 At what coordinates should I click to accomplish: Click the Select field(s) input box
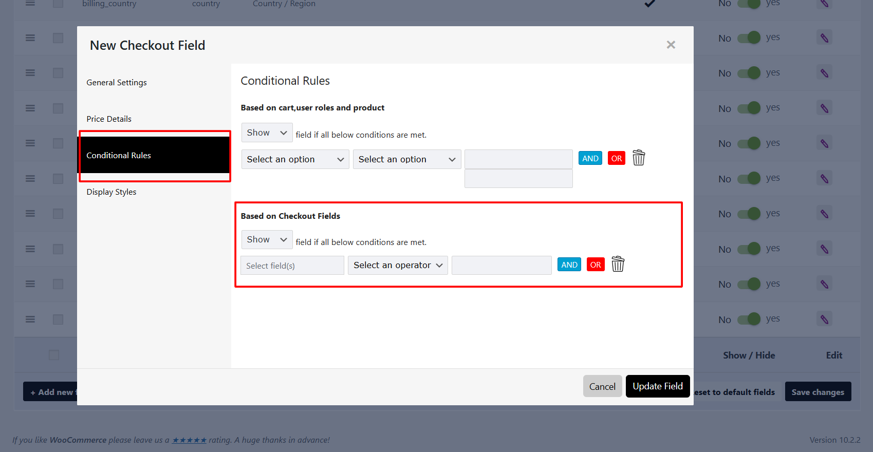pos(292,266)
